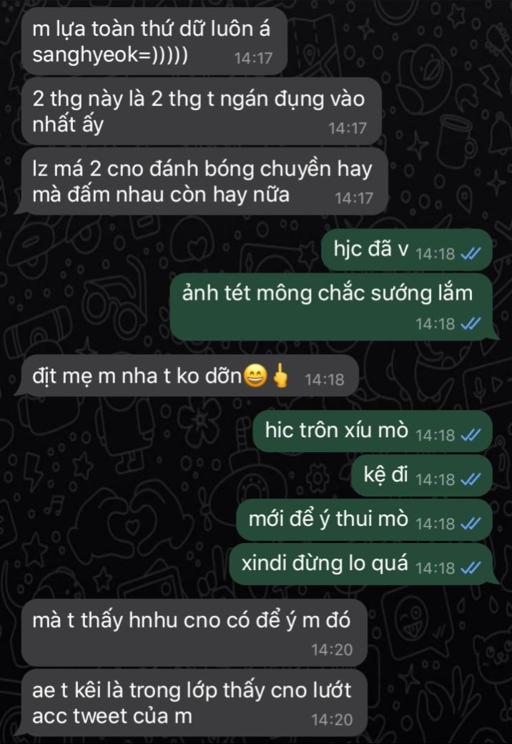This screenshot has height=744, width=512.
Task: Select the 'm lựa toàn thứ dữ luôn á' message
Action: pyautogui.click(x=154, y=41)
